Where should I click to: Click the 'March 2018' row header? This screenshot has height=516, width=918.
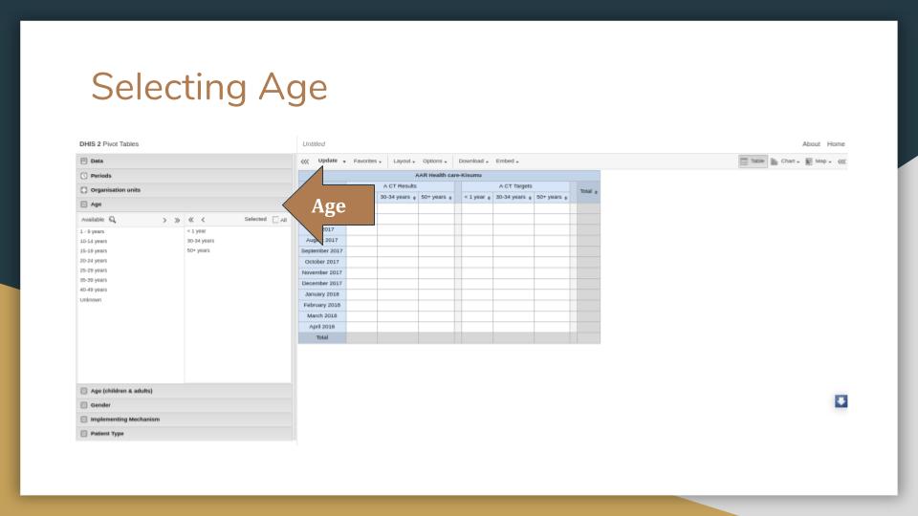click(x=322, y=316)
